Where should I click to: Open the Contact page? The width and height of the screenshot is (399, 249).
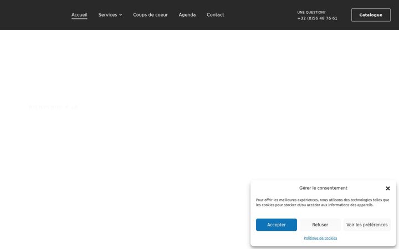click(215, 15)
